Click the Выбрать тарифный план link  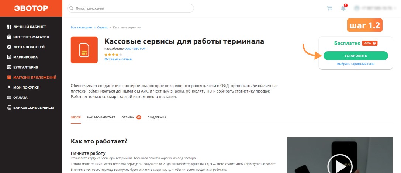click(356, 64)
